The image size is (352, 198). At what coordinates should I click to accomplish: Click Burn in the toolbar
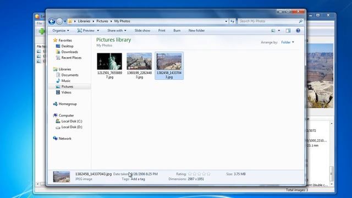click(177, 31)
